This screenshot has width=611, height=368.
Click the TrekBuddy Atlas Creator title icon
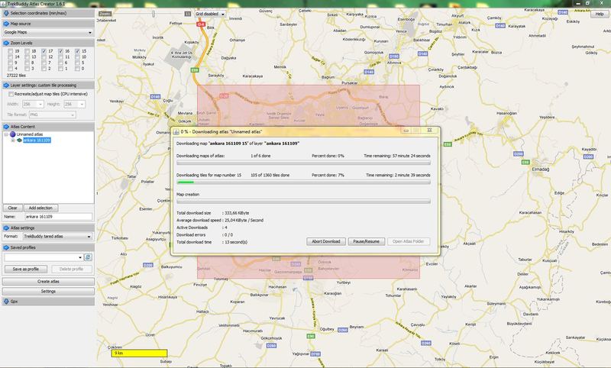point(3,4)
